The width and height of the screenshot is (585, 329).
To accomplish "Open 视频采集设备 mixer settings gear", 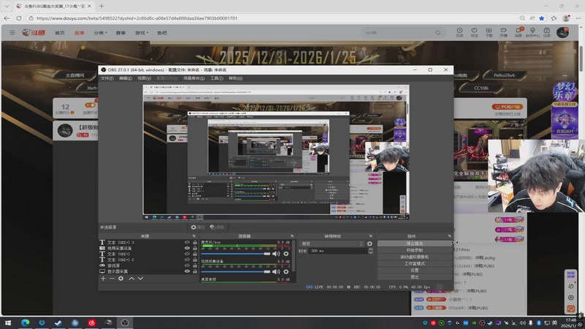I will point(286,271).
